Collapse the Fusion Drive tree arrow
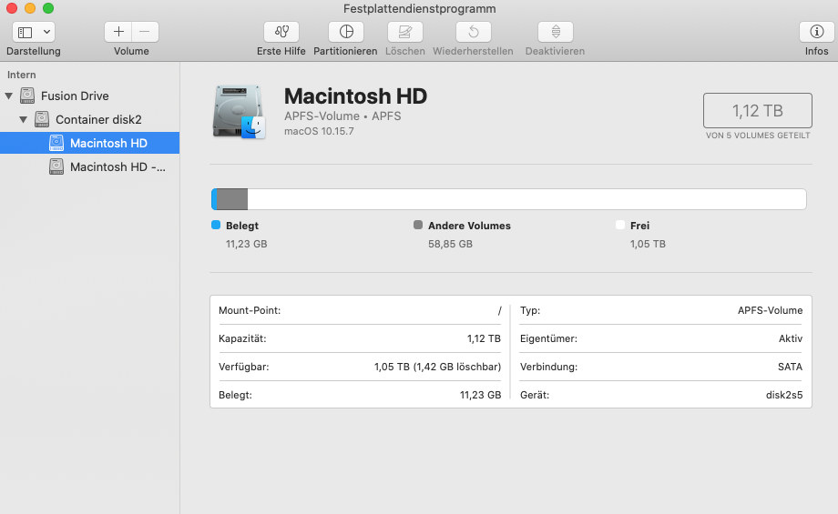 (9, 96)
